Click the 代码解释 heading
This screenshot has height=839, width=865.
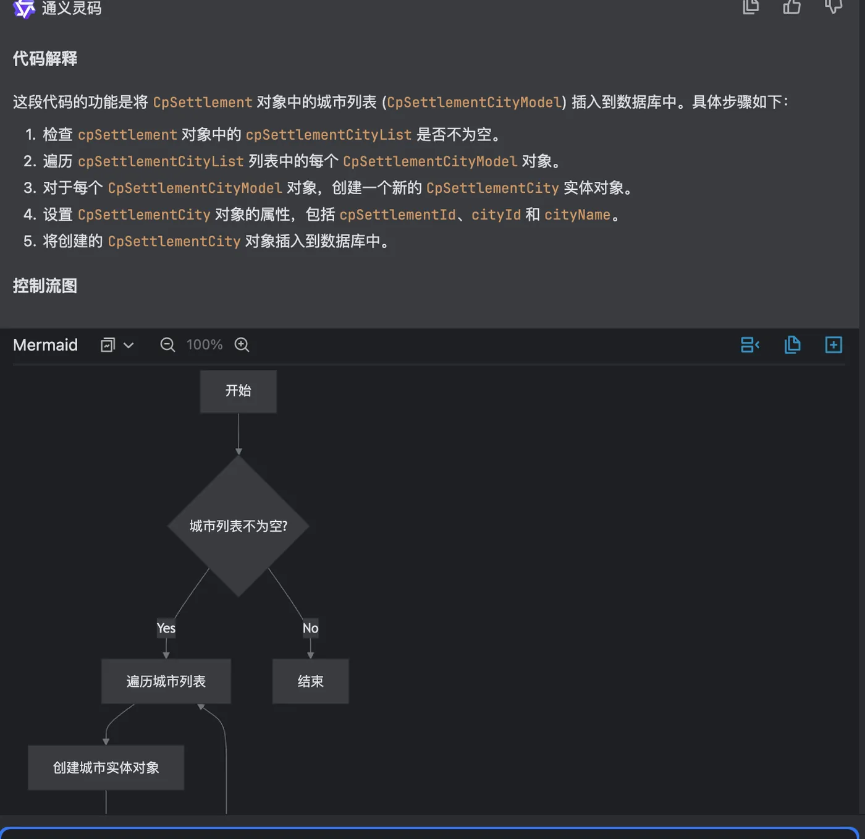tap(45, 59)
